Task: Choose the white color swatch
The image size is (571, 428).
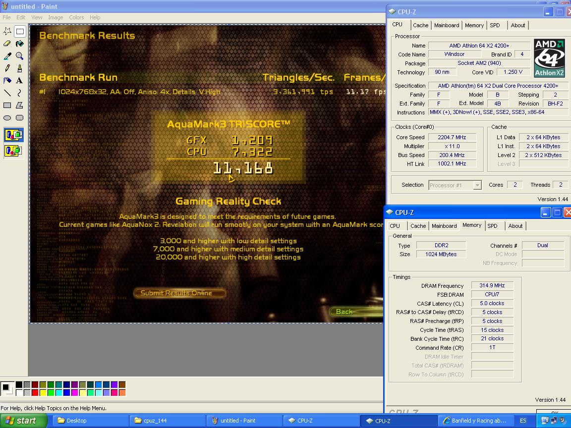Action: point(19,393)
